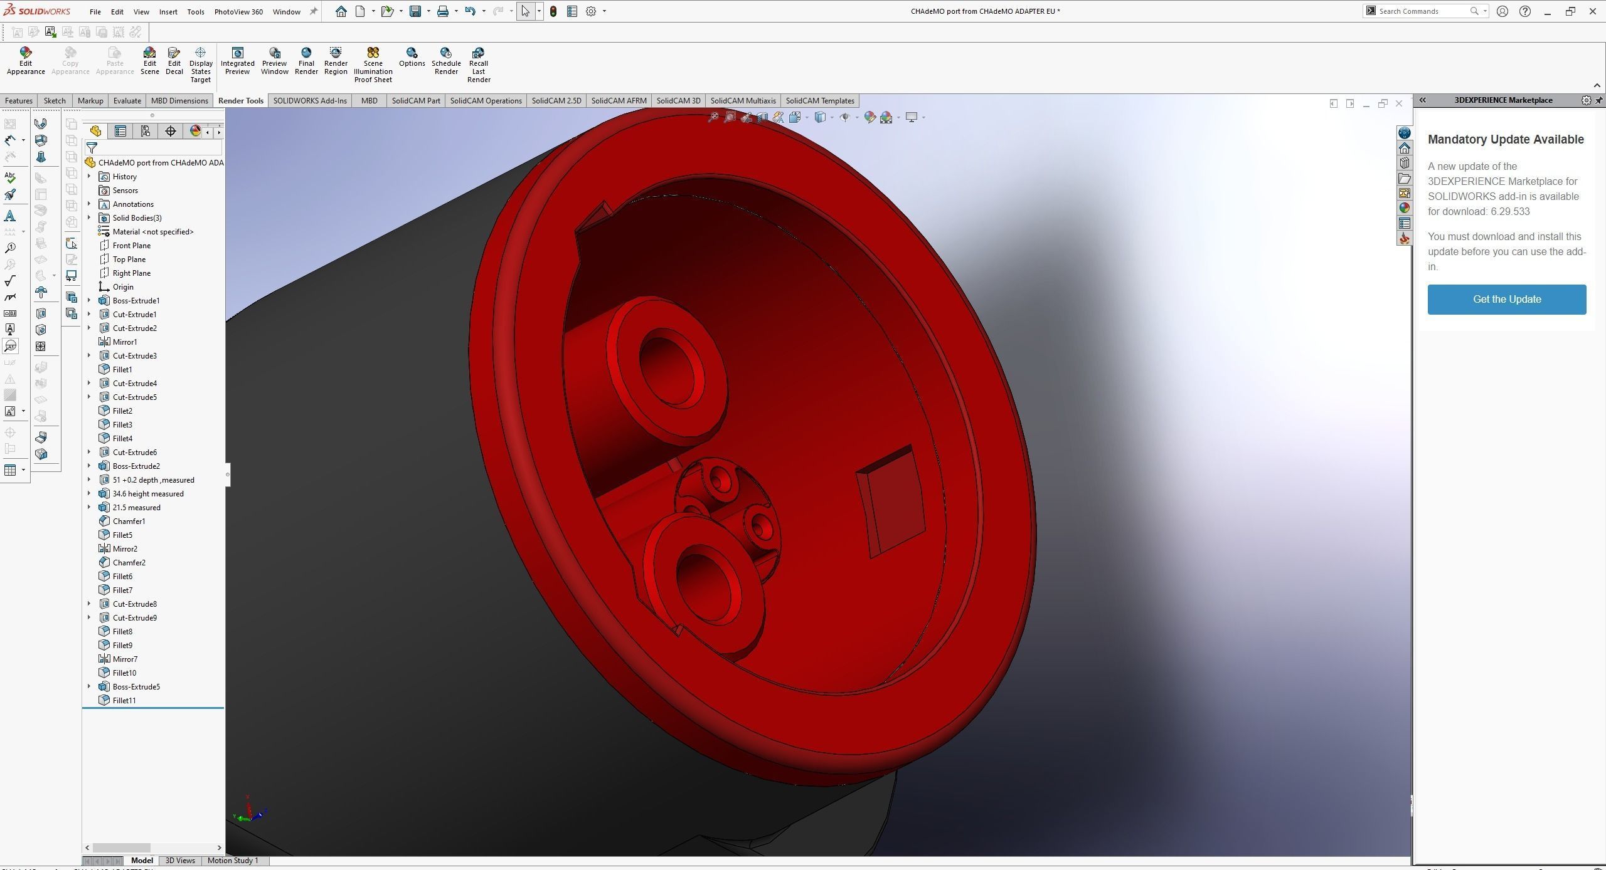
Task: Click the Get the Update button
Action: pos(1507,300)
